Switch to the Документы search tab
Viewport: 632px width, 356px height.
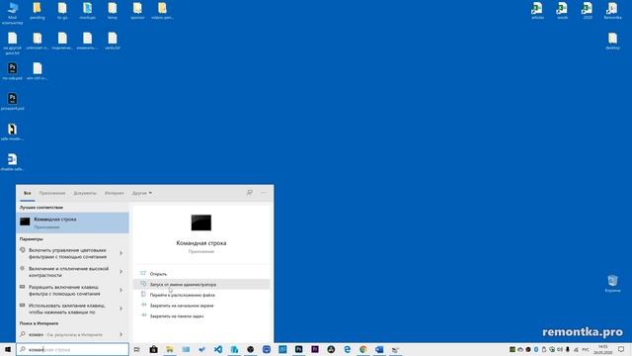tap(85, 194)
